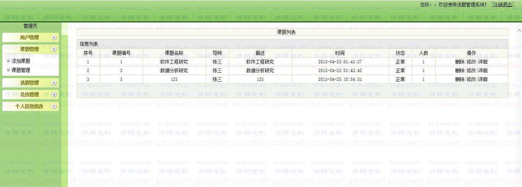Collapse the 用户管理 section chevron

point(54,37)
